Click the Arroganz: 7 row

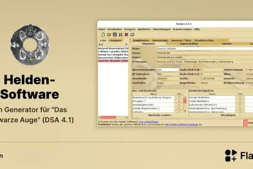click(x=153, y=101)
